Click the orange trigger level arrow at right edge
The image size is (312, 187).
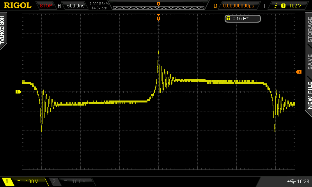point(299,72)
